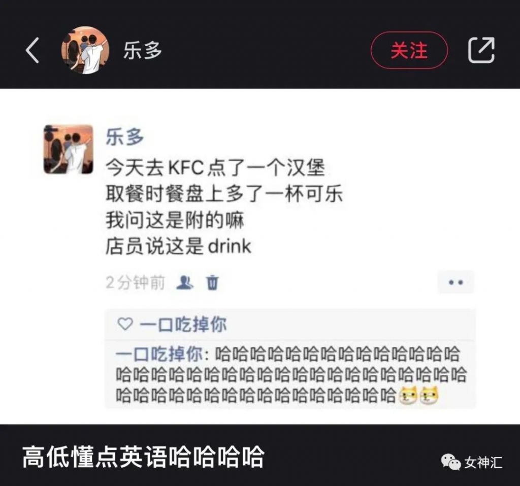Tap the WeChat logo near 女神汇
The width and height of the screenshot is (520, 486).
coord(450,462)
